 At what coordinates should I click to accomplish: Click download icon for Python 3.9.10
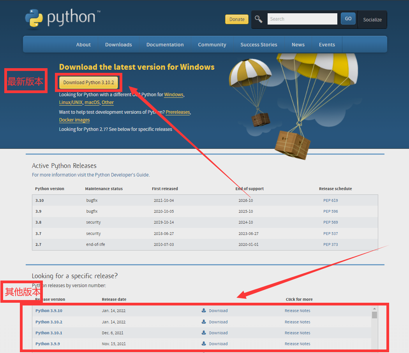click(x=204, y=311)
